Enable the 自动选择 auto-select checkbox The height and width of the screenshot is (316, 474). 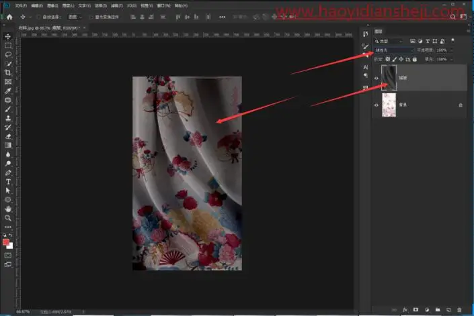coord(38,17)
